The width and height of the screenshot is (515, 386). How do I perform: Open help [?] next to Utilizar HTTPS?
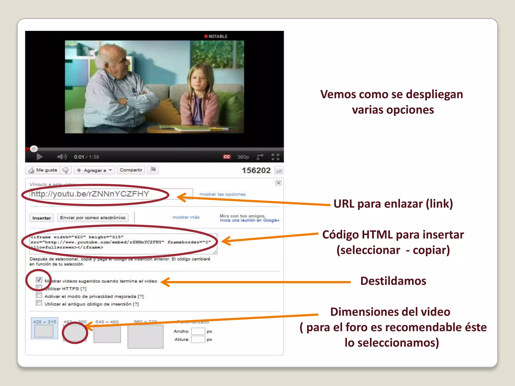click(x=83, y=289)
